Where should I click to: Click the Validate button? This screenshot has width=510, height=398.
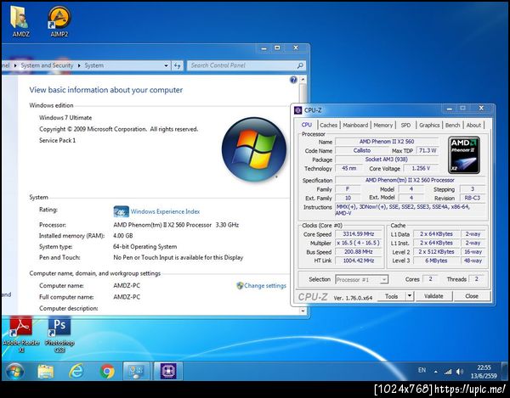point(433,296)
